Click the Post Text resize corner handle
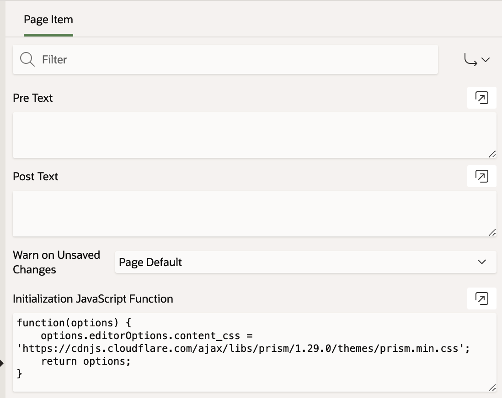 [x=492, y=232]
